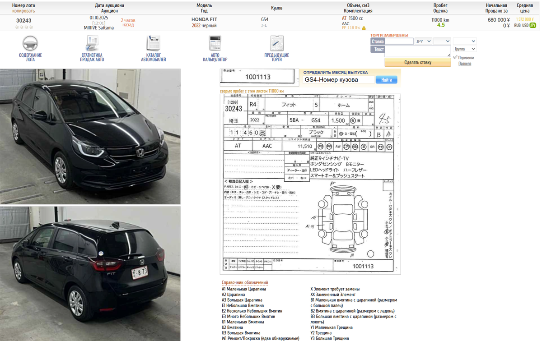
Task: Click the yellow warning triangle near FF 118 lhs
Action: point(364,28)
